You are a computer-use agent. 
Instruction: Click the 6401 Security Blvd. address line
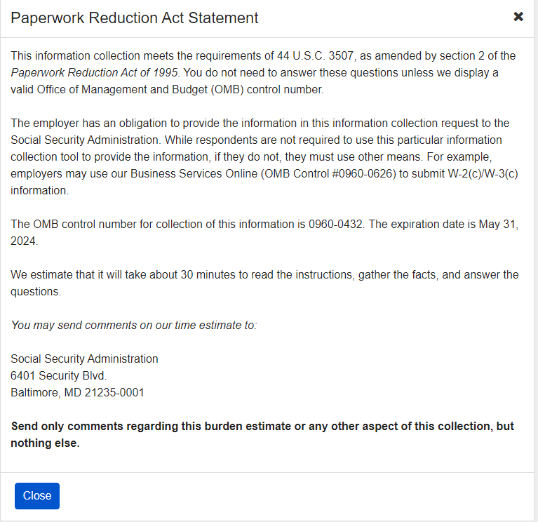59,376
